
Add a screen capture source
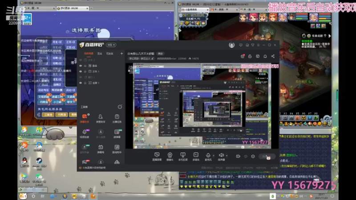click(x=157, y=156)
